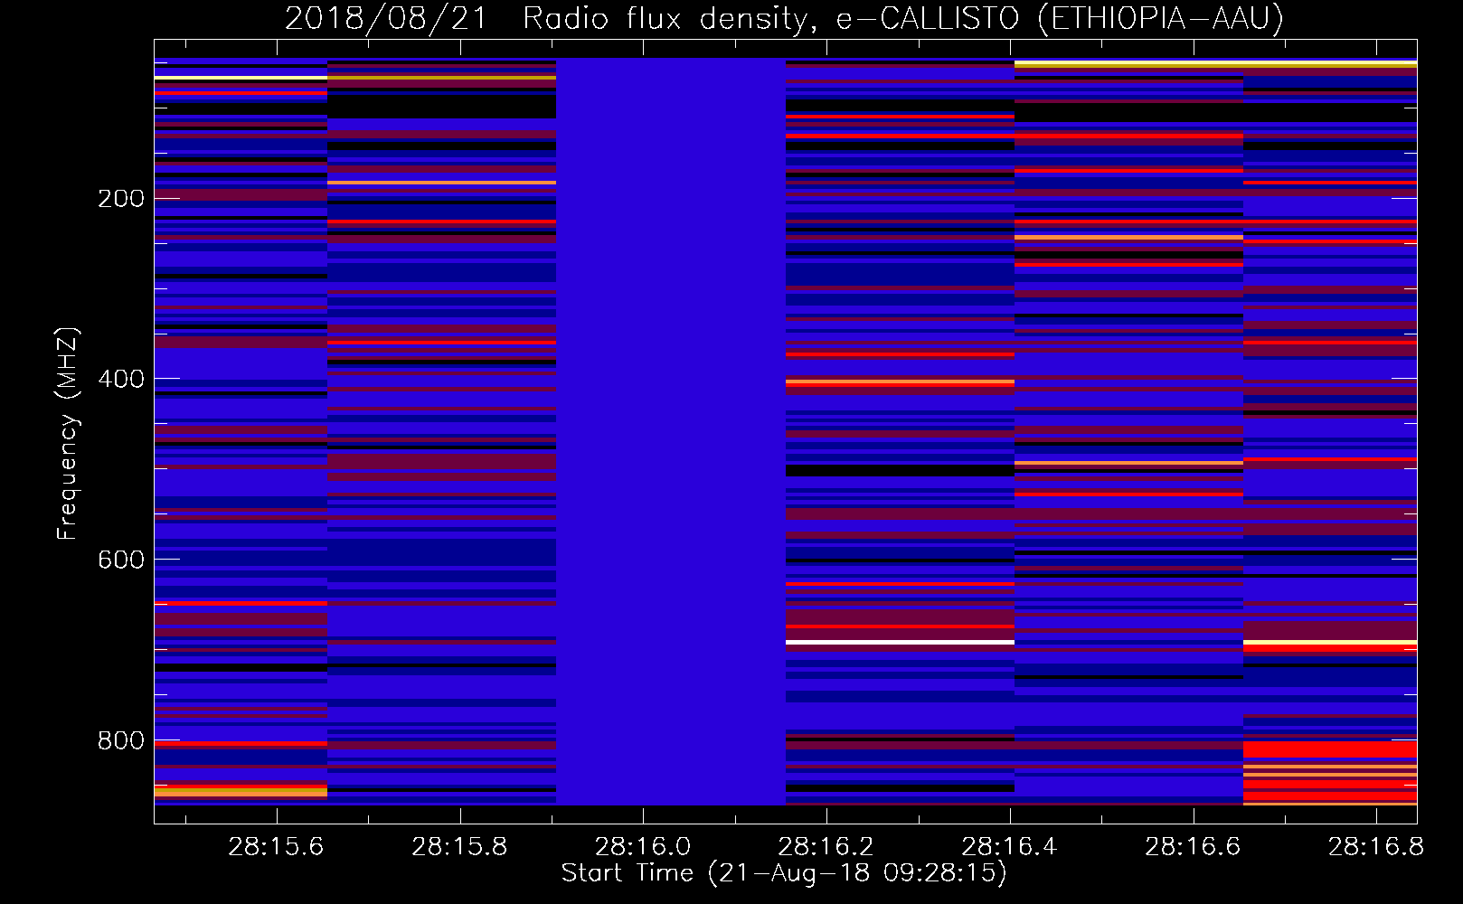Click the 'Frequency (MHZ)' axis label
Image resolution: width=1463 pixels, height=904 pixels.
click(68, 433)
